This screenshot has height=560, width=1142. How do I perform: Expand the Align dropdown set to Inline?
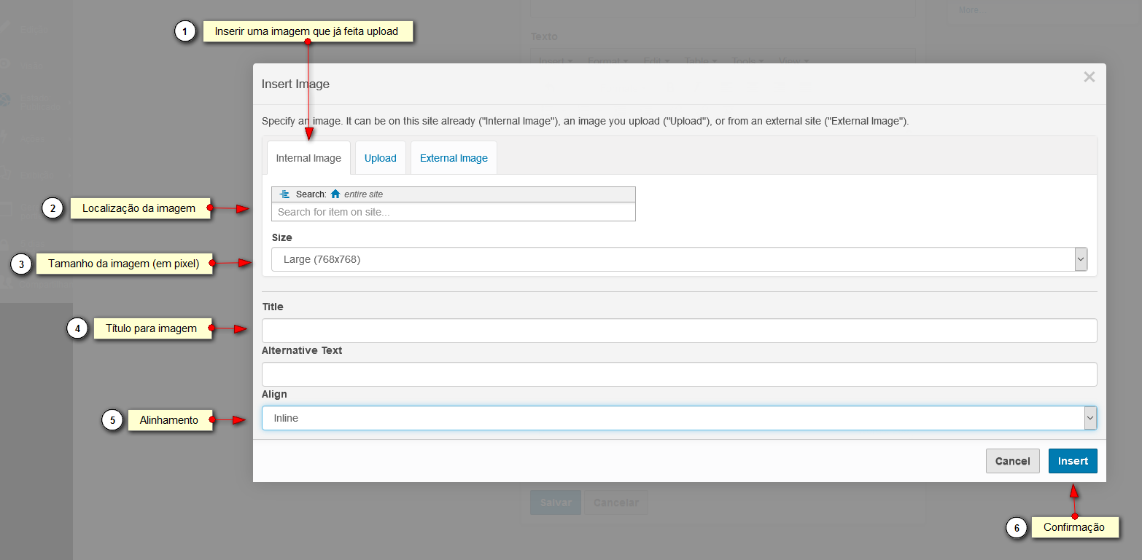pos(678,418)
